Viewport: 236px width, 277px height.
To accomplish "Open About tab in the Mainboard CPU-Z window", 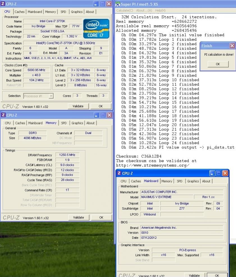I will tap(206, 181).
